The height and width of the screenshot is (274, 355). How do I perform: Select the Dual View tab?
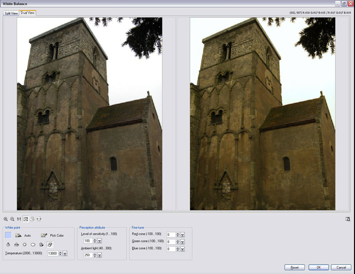click(x=28, y=13)
